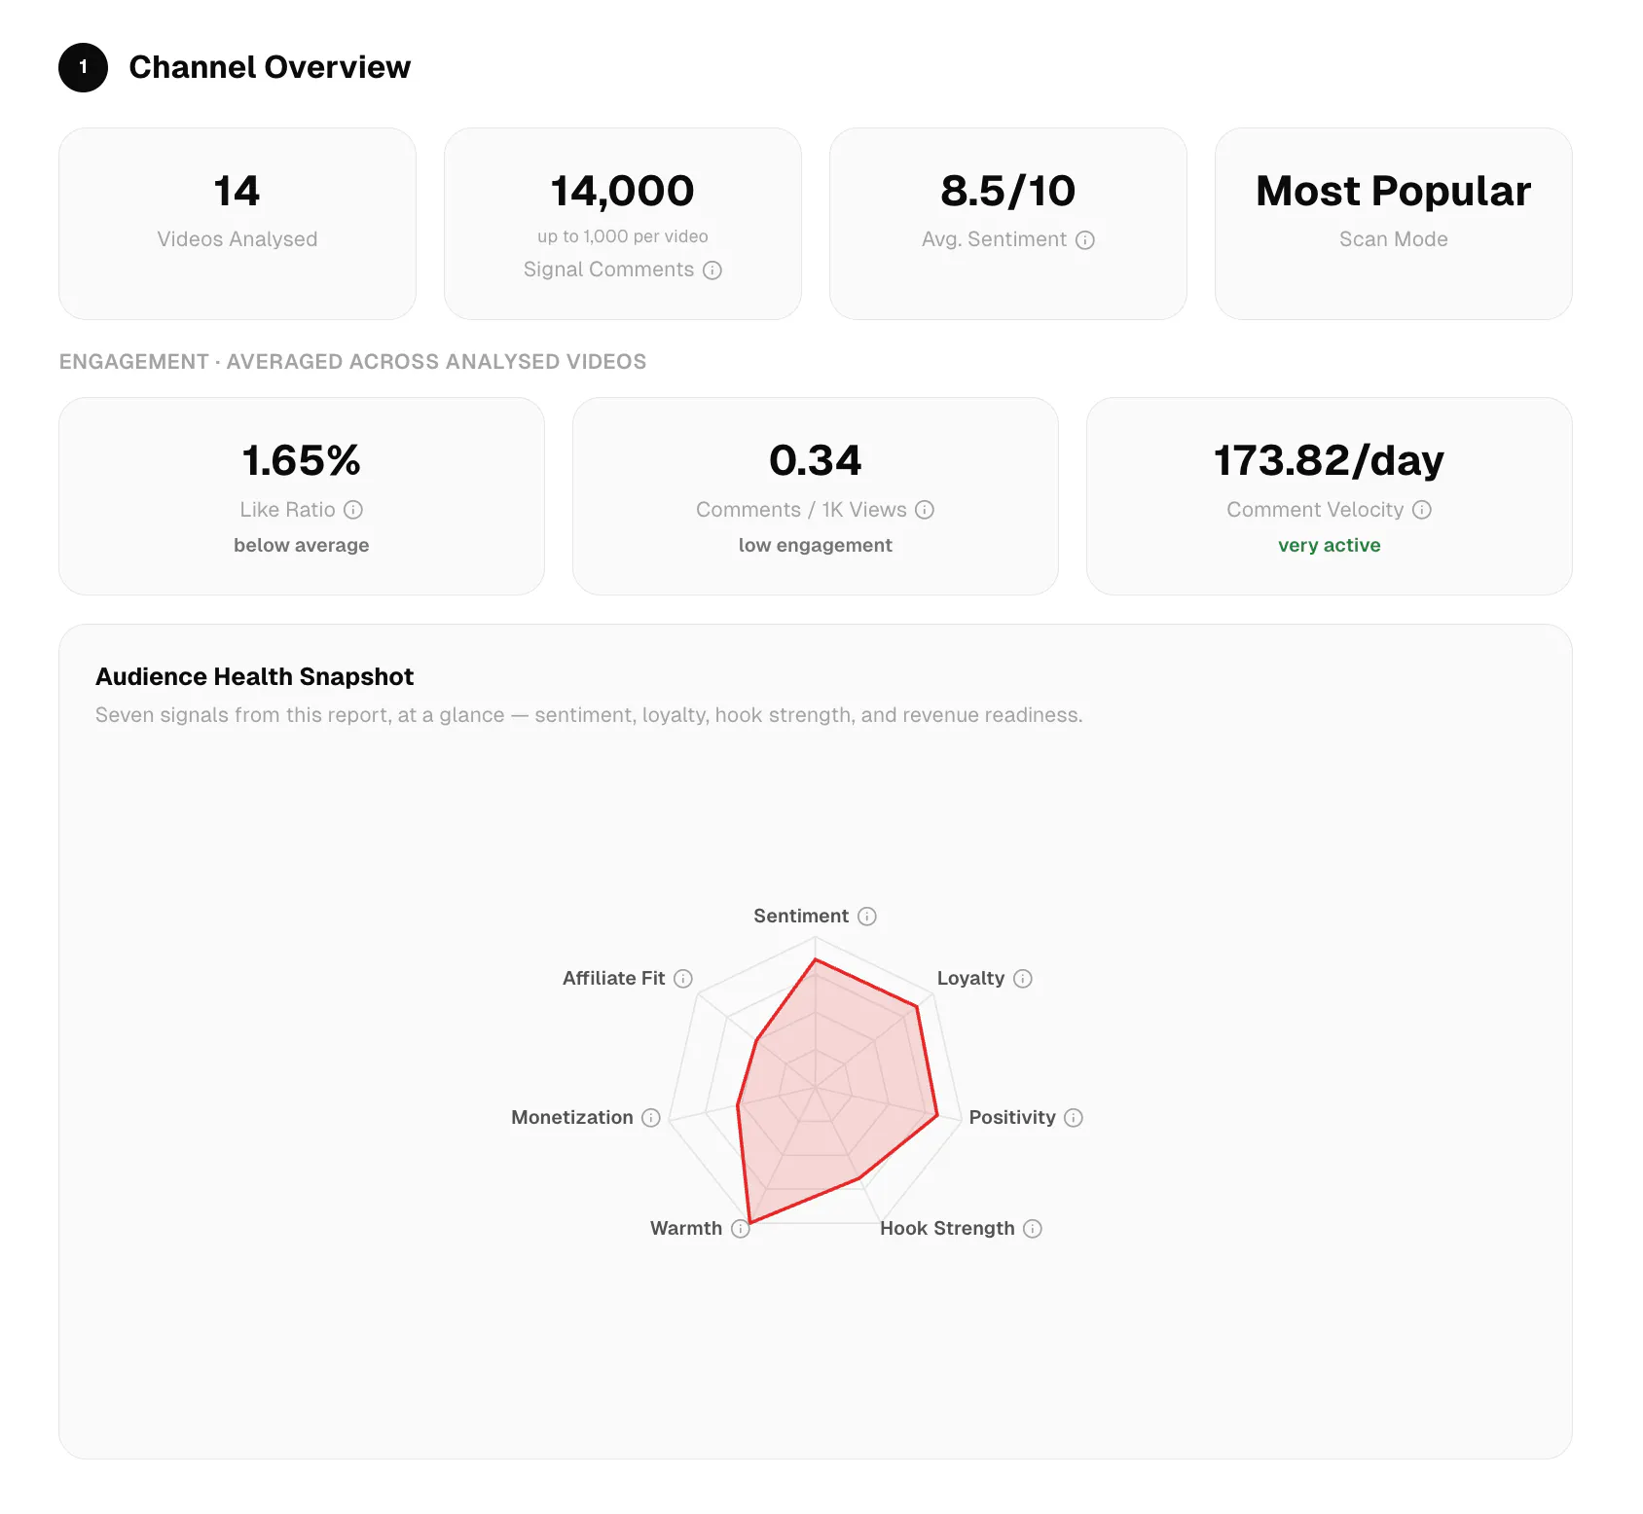Image resolution: width=1643 pixels, height=1514 pixels.
Task: Click the info icon next to Warmth
Action: tap(741, 1229)
